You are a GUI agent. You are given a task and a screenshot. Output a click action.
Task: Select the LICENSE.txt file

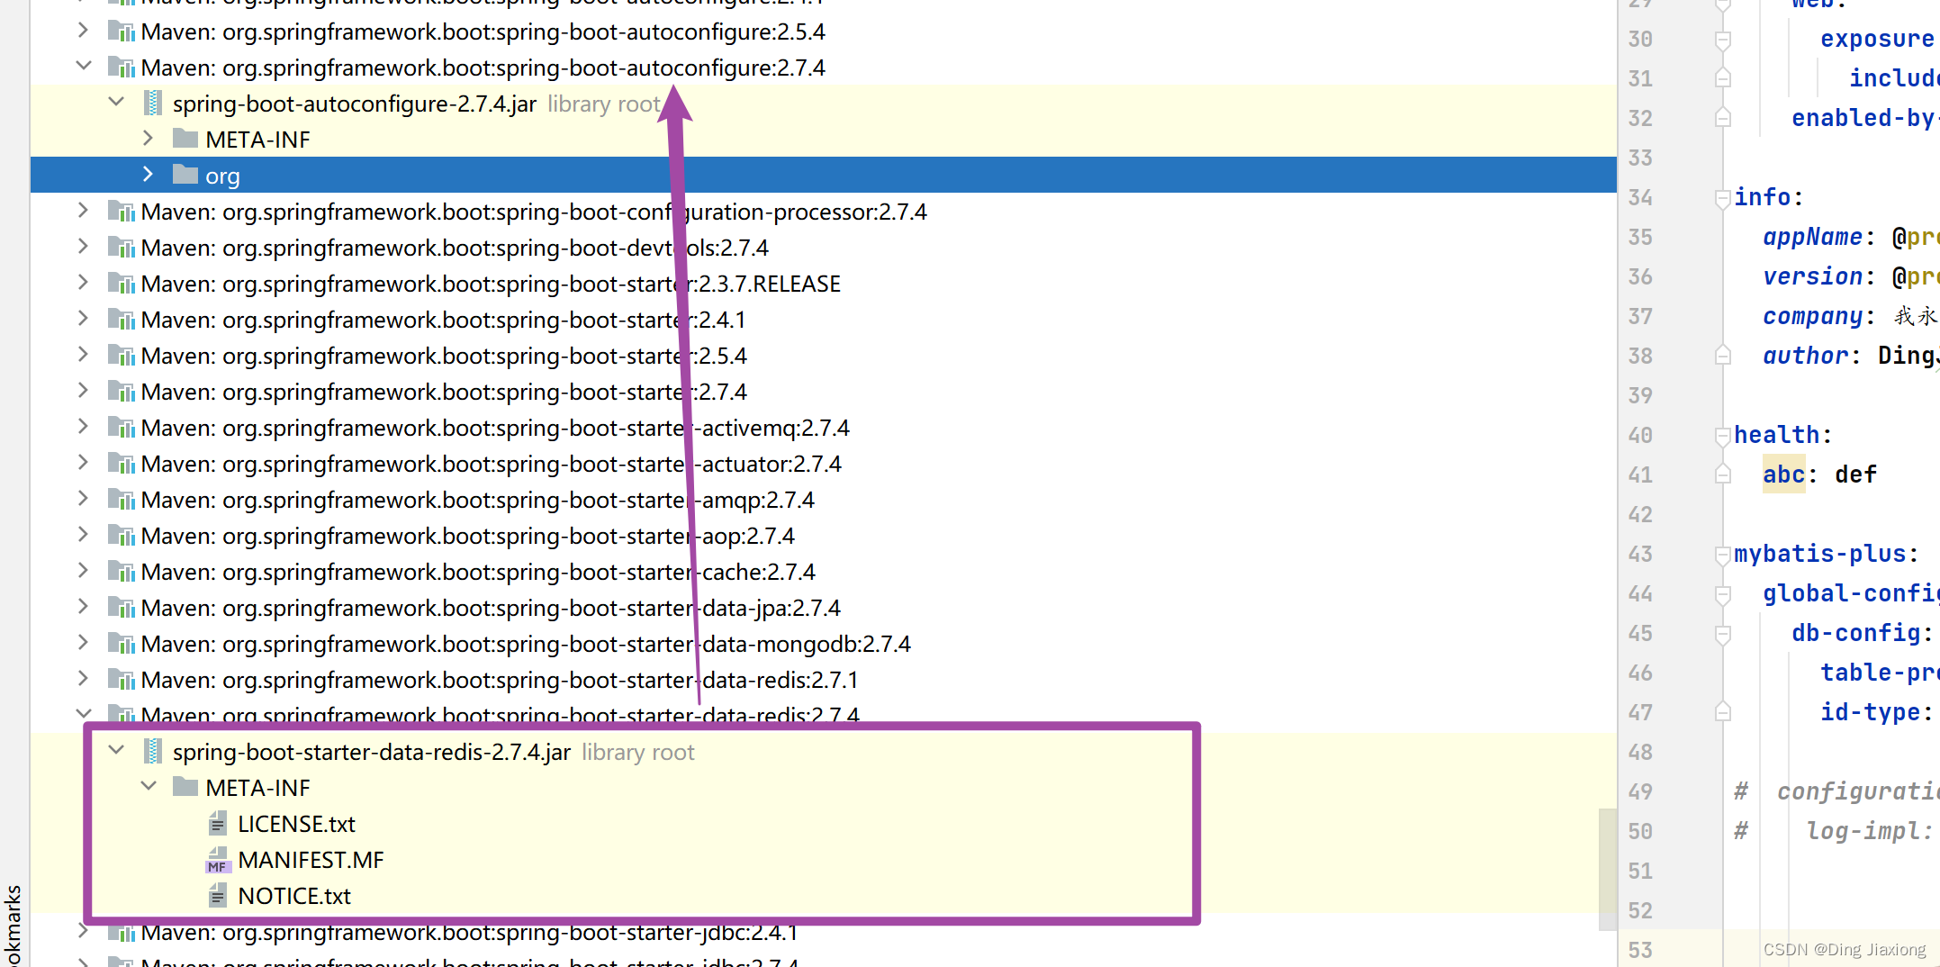click(x=296, y=824)
